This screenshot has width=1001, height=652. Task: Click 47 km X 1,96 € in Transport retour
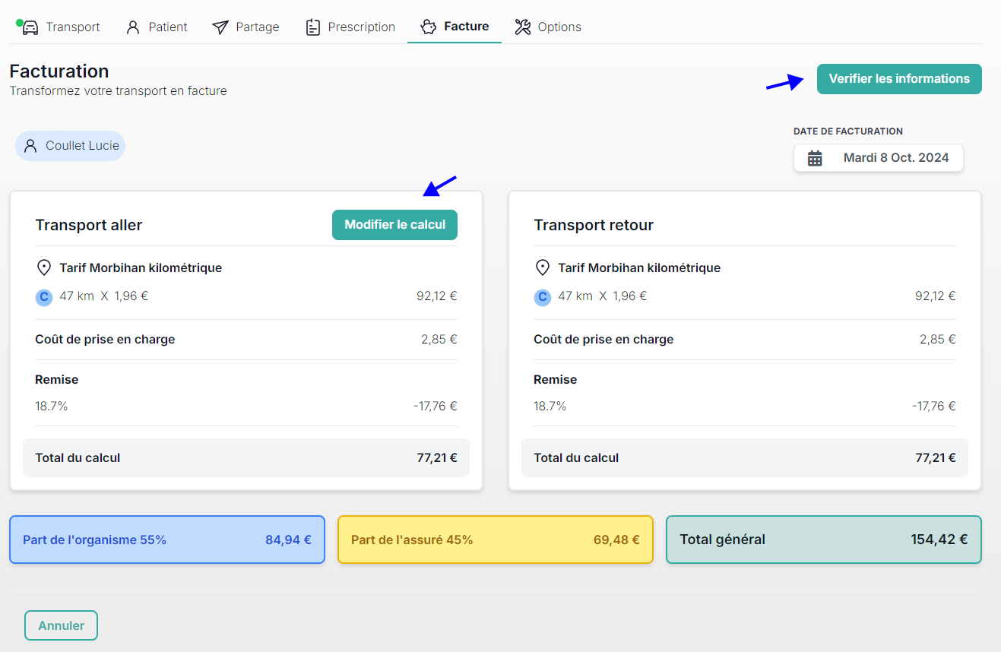[603, 296]
